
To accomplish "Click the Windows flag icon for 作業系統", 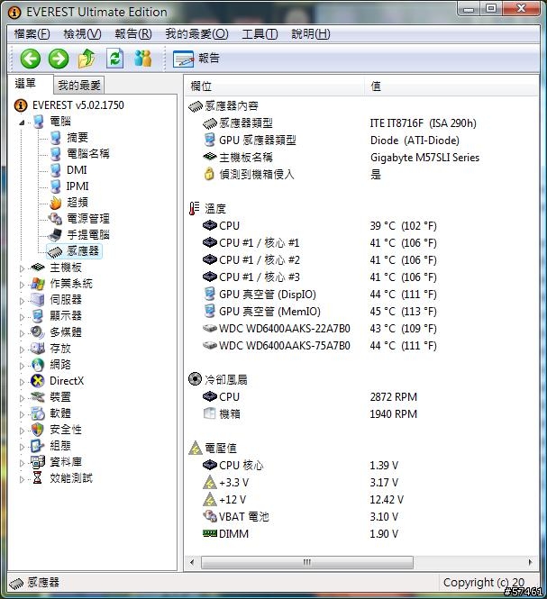I will 38,284.
